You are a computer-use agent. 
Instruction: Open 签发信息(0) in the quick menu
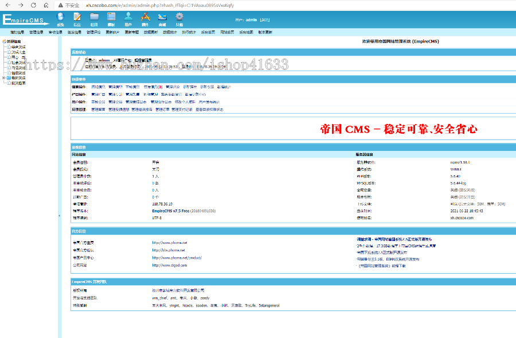click(x=153, y=87)
